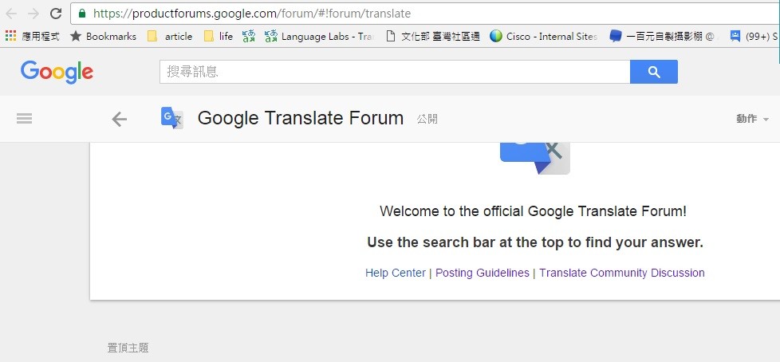Open the Help Center link
The height and width of the screenshot is (362, 780).
click(x=396, y=273)
